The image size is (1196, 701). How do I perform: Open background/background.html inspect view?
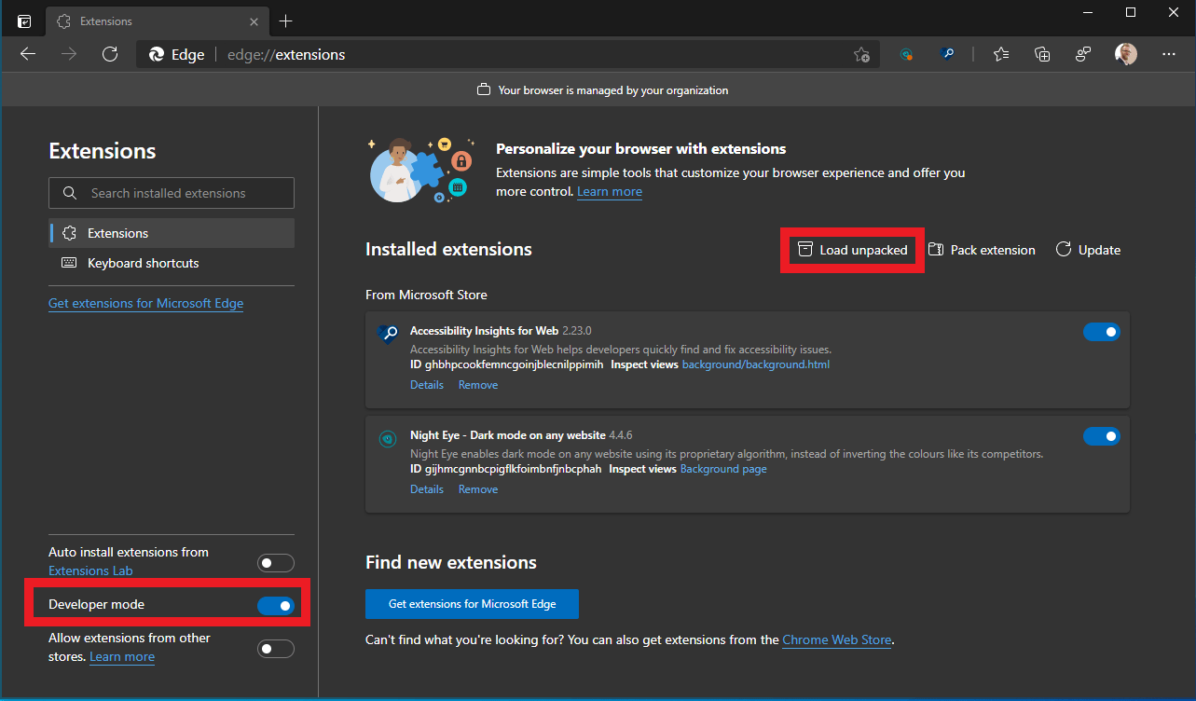[756, 364]
